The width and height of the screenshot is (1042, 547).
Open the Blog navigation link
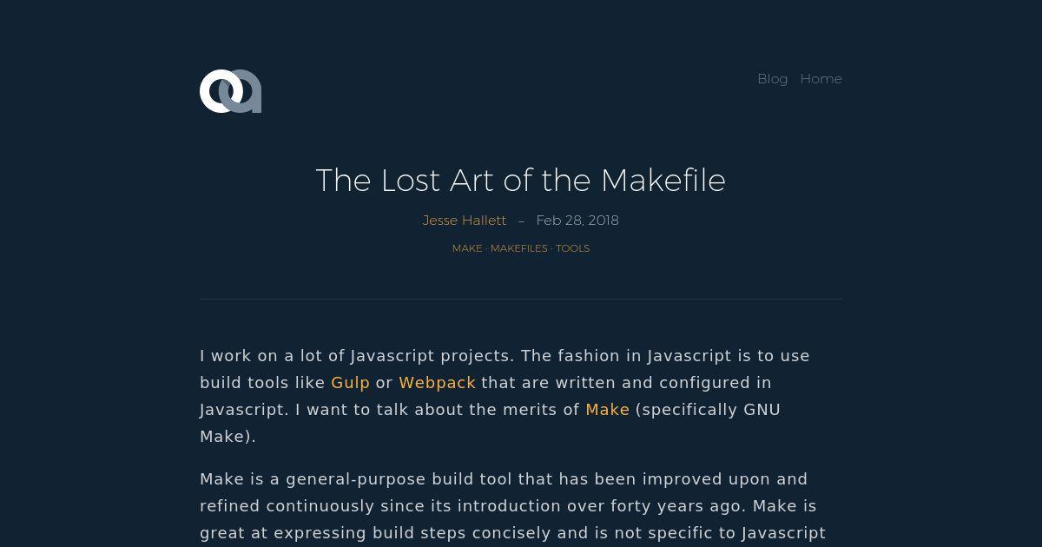coord(772,79)
